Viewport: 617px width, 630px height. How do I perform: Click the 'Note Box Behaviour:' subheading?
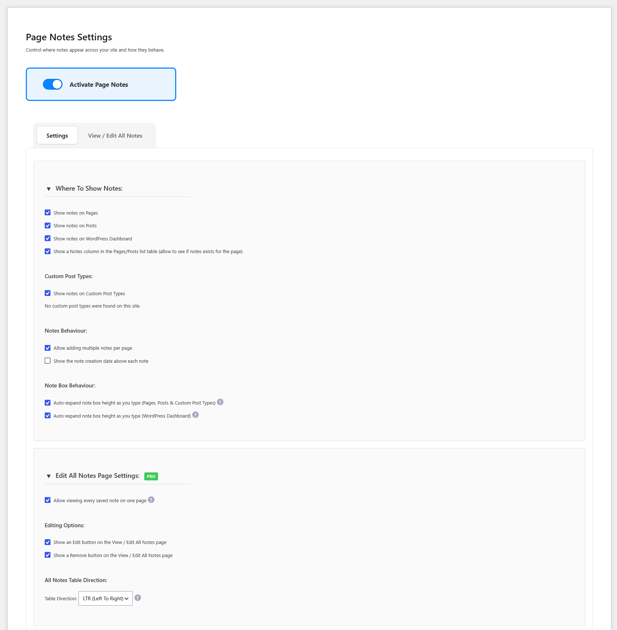[70, 386]
